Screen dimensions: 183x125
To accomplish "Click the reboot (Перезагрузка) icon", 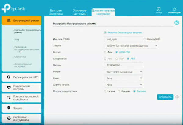I will pos(174,9).
